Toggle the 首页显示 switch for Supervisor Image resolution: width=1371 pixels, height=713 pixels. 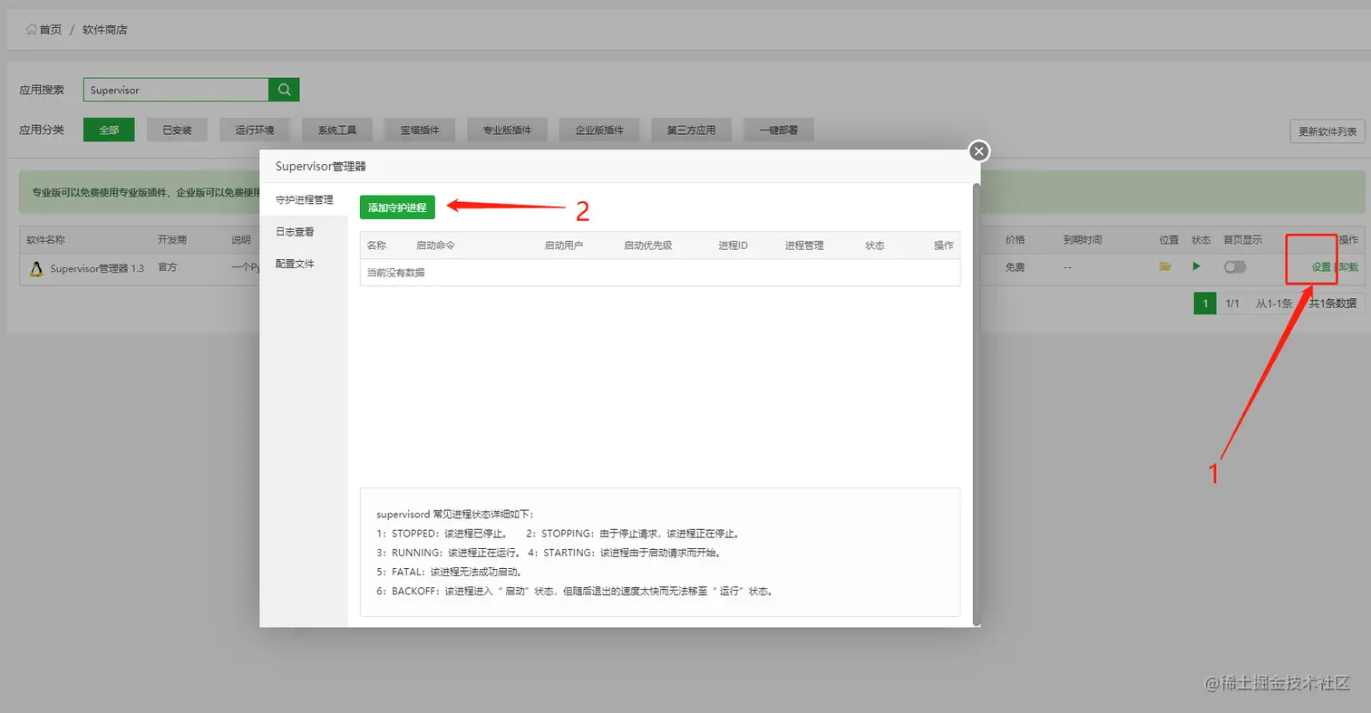(1235, 267)
